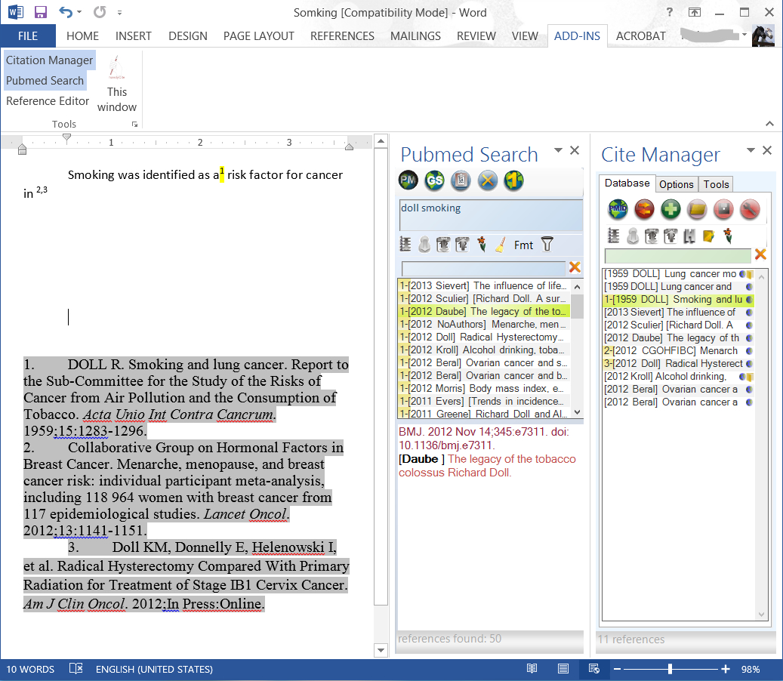Click the broom icon in Pubmed Search

500,245
